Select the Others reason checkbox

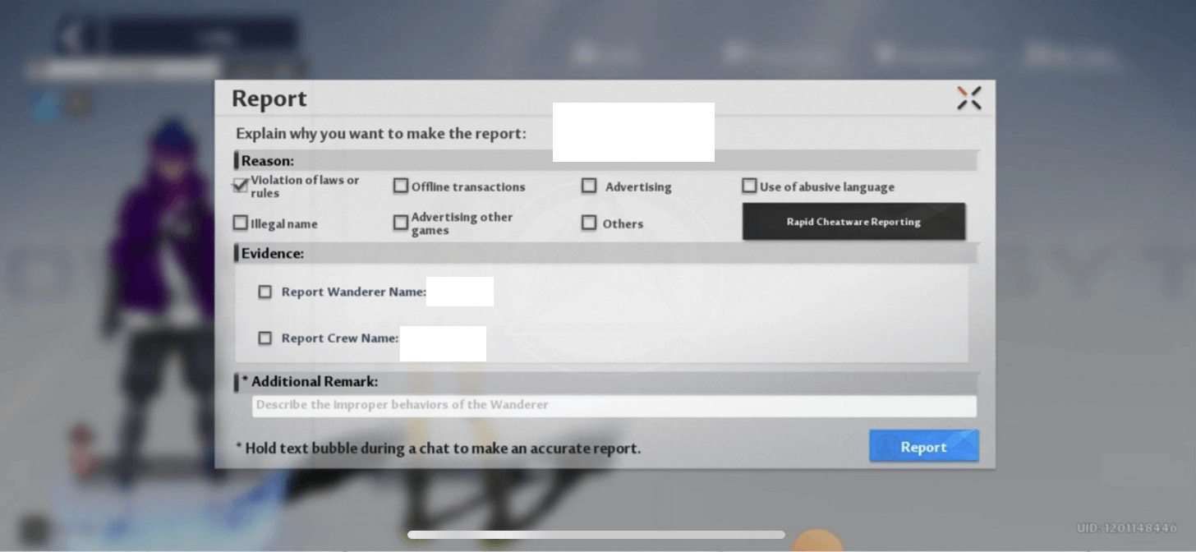[589, 223]
